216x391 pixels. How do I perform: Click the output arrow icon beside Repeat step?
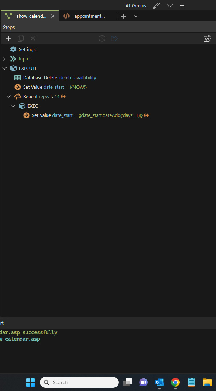63,97
